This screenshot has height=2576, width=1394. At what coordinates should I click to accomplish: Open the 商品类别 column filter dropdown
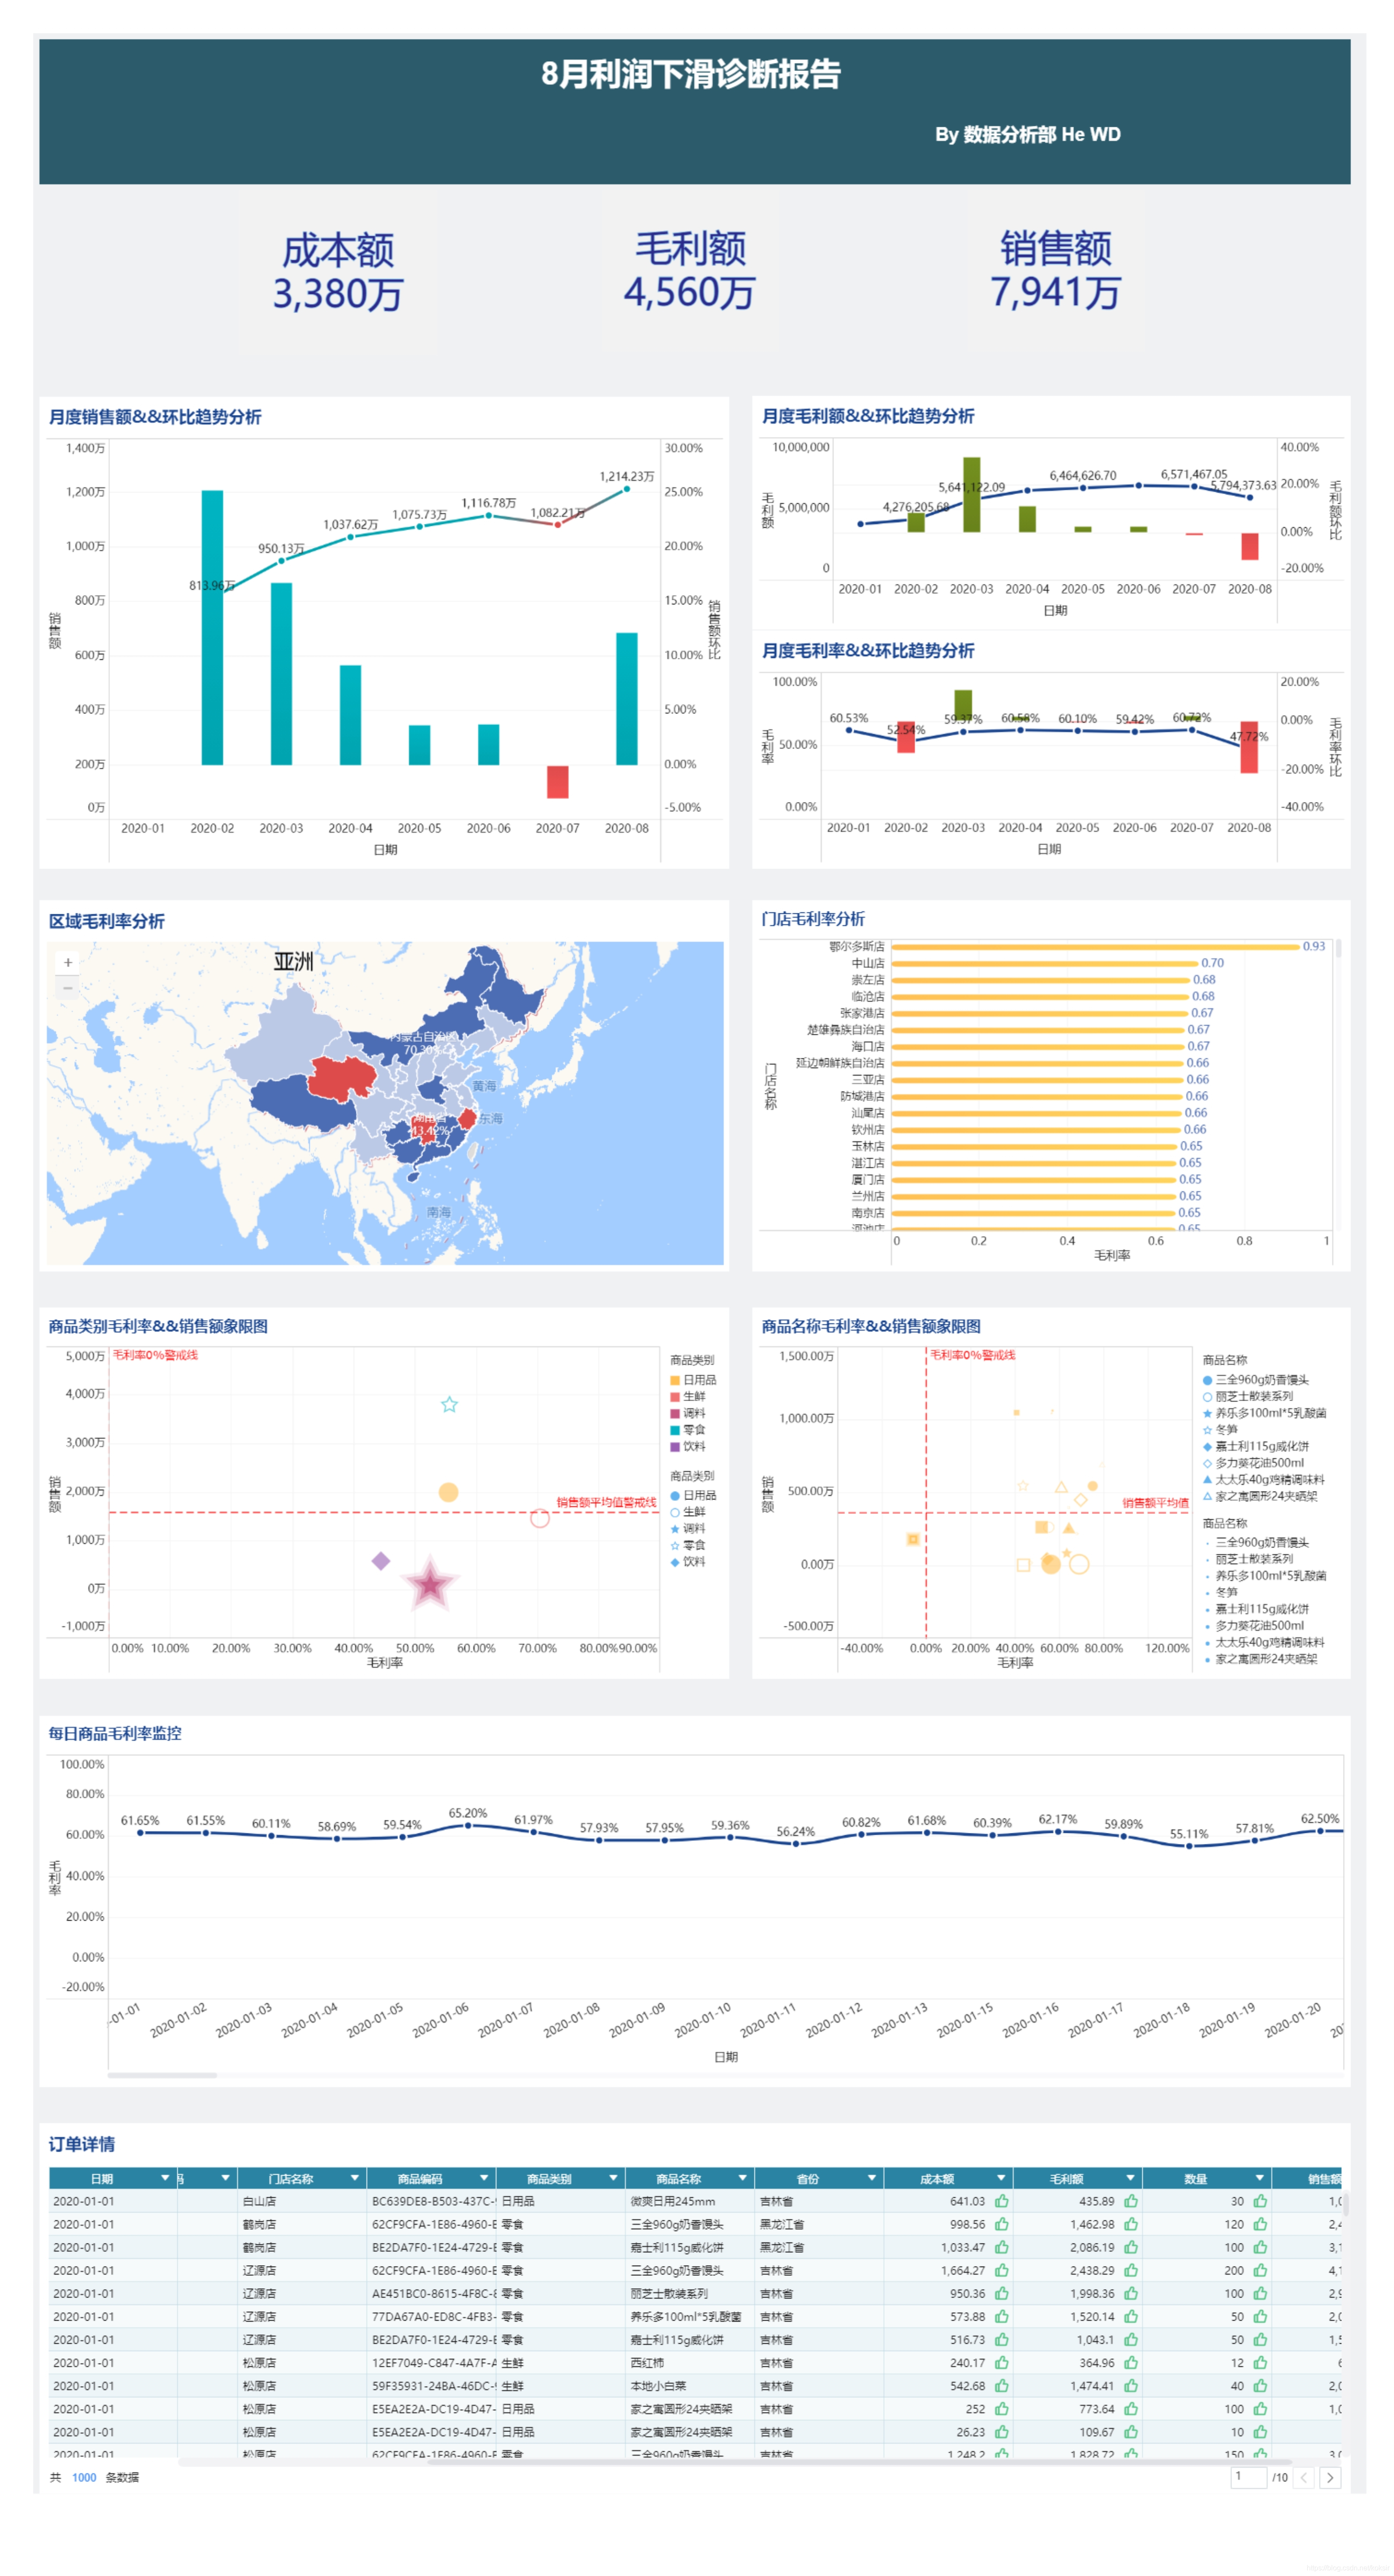point(613,2178)
